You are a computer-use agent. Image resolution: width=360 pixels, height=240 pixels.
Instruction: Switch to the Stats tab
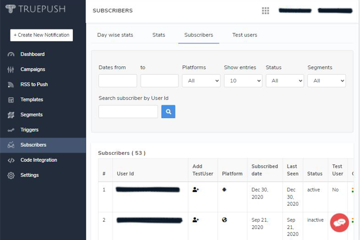pos(159,35)
